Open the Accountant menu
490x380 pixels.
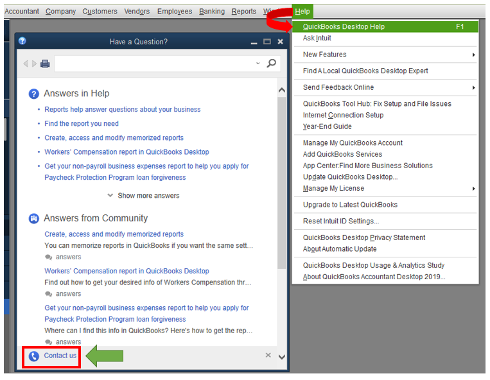click(22, 12)
